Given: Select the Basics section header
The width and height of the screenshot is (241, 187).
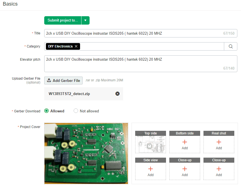Looking at the screenshot, I should pyautogui.click(x=10, y=4).
